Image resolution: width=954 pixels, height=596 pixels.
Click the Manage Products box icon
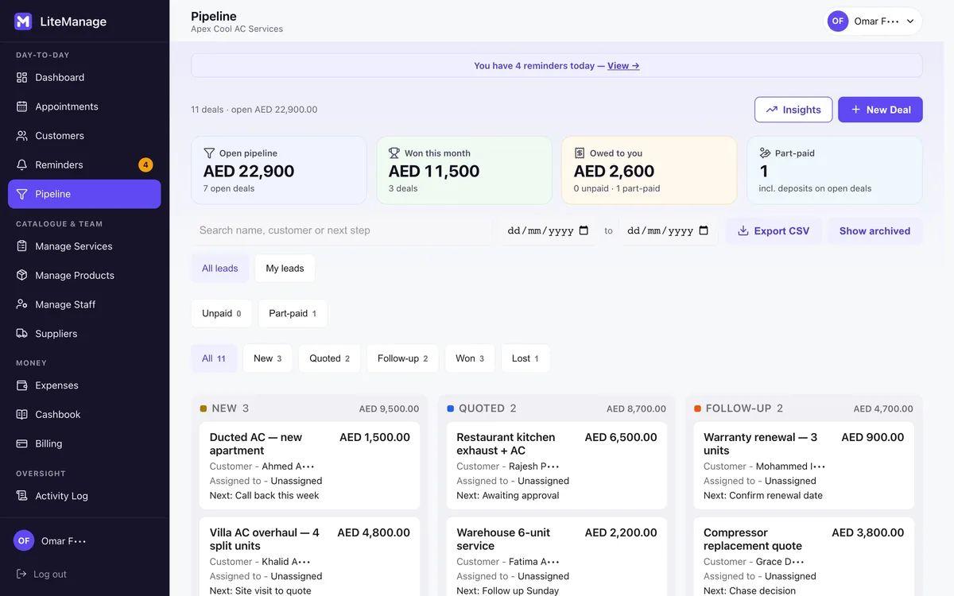point(22,275)
